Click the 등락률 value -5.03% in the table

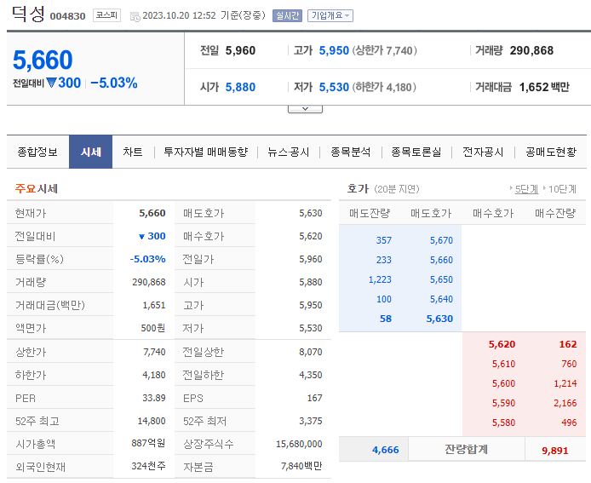coord(148,259)
